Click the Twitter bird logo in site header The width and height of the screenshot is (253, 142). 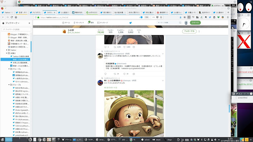point(130,23)
